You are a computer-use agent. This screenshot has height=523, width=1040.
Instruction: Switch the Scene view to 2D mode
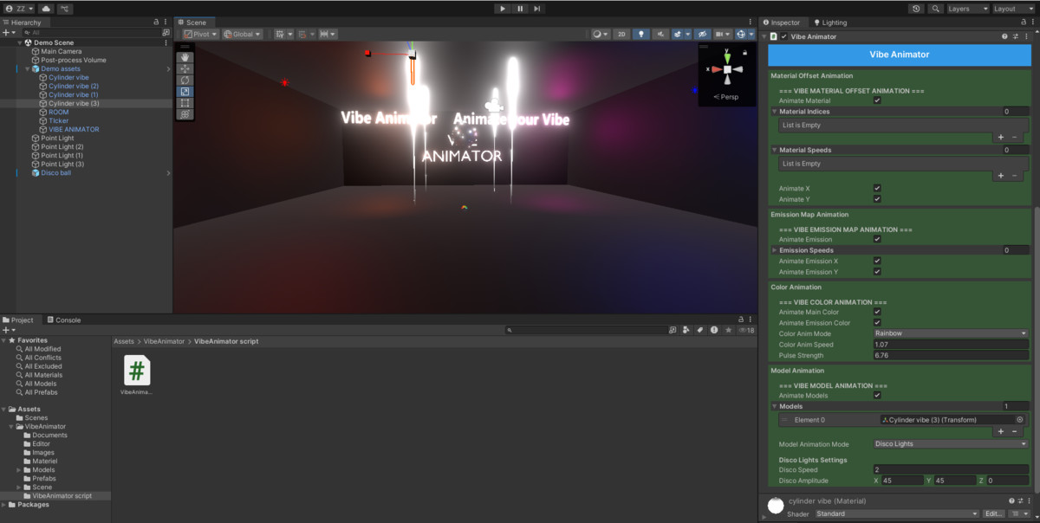coord(621,34)
